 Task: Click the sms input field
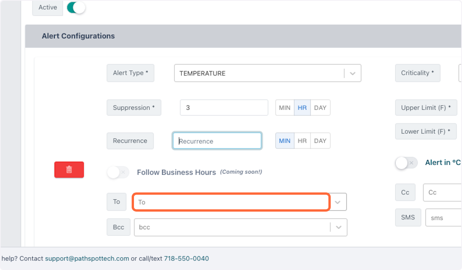pos(444,218)
